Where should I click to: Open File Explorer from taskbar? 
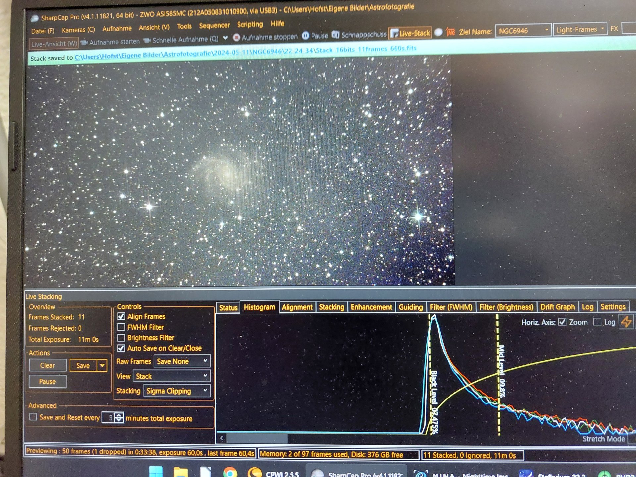point(181,472)
